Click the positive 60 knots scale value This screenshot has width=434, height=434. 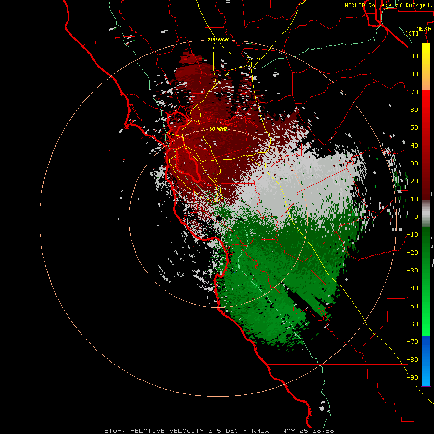pyautogui.click(x=414, y=109)
